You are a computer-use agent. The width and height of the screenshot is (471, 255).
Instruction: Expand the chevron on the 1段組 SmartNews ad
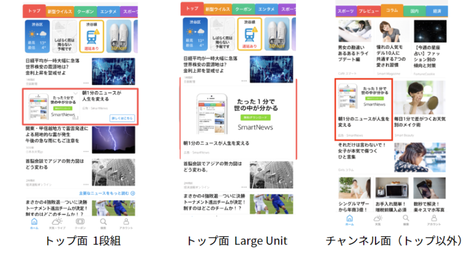tap(75, 93)
